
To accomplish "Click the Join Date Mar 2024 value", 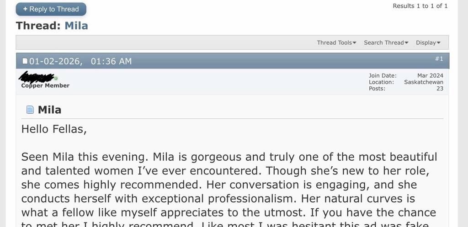I will 430,75.
